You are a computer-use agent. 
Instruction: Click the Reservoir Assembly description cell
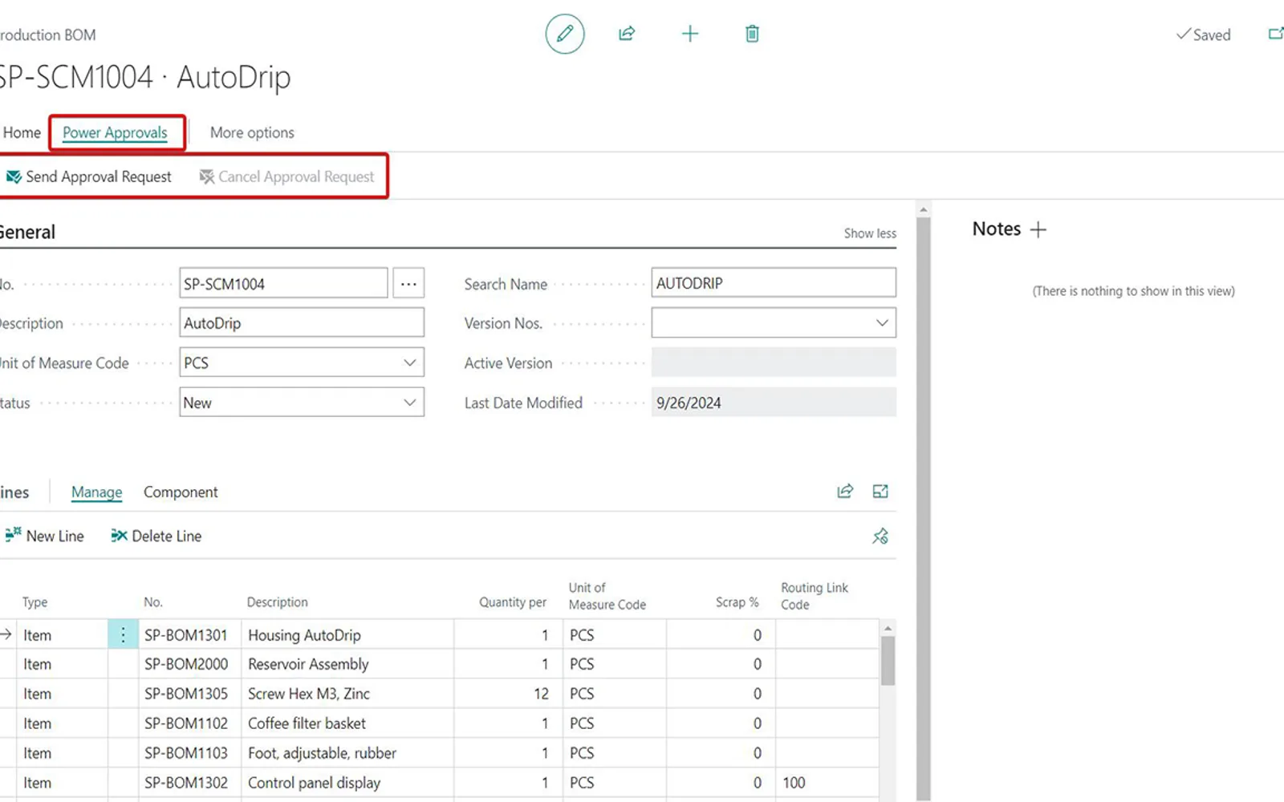[x=347, y=664]
